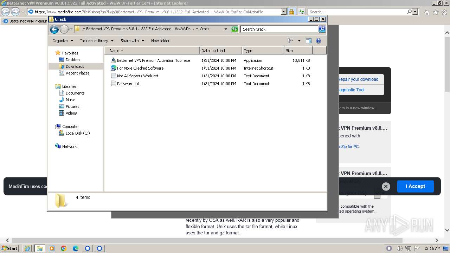This screenshot has height=253, width=450.
Task: Open Pictures library
Action: pos(72,106)
